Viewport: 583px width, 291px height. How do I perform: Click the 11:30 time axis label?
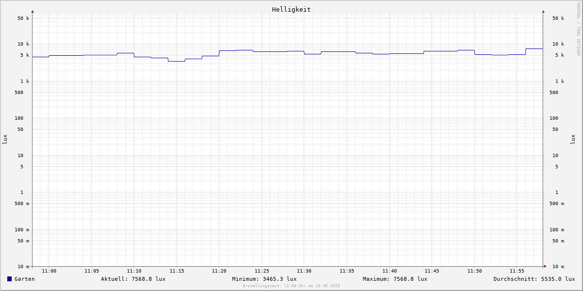click(304, 271)
